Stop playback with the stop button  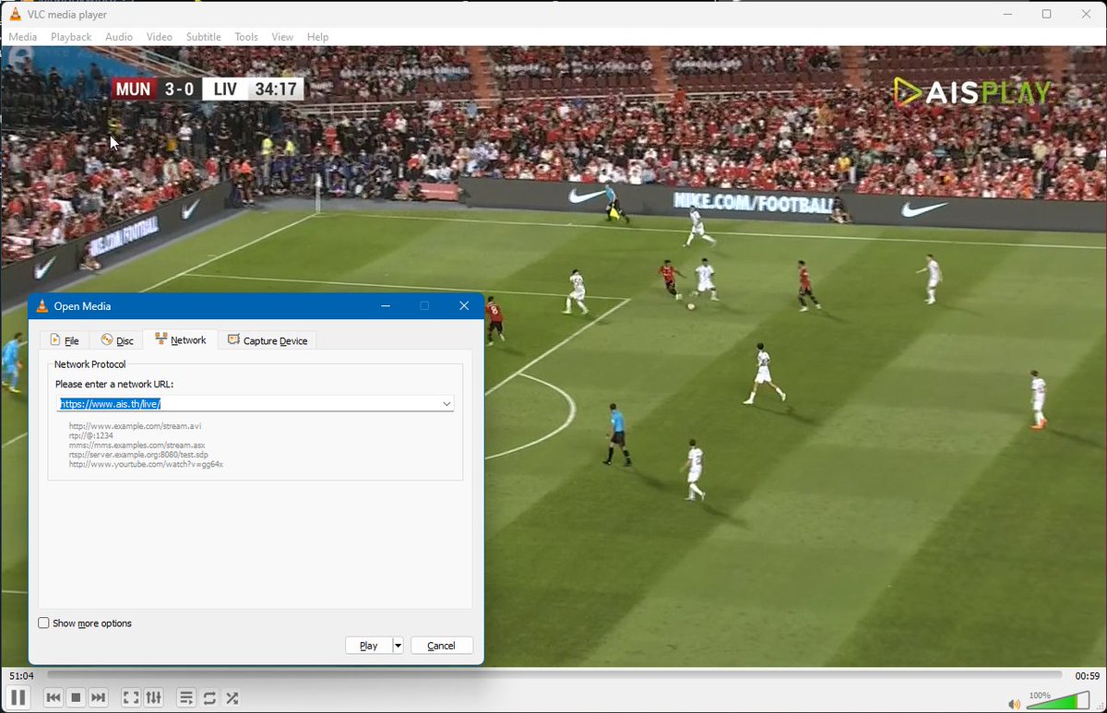coord(77,698)
